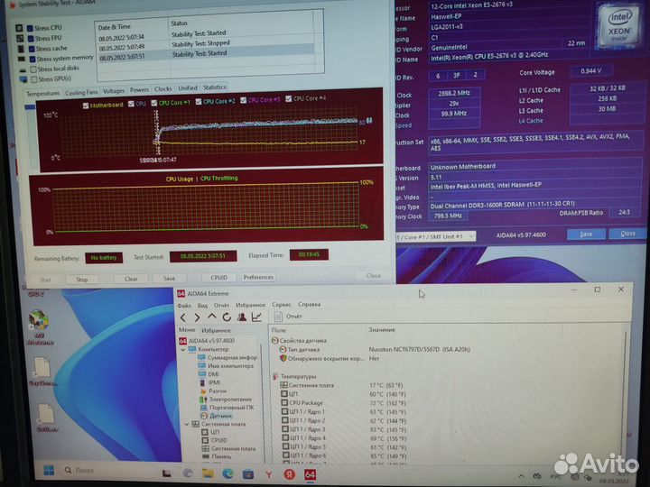Open the Core #1 / SMT Unit dropdown
Screen dimensions: 650x487
tap(435, 236)
